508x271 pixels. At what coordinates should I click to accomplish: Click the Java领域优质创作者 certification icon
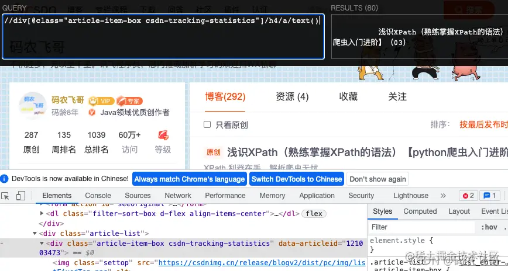tap(92, 112)
